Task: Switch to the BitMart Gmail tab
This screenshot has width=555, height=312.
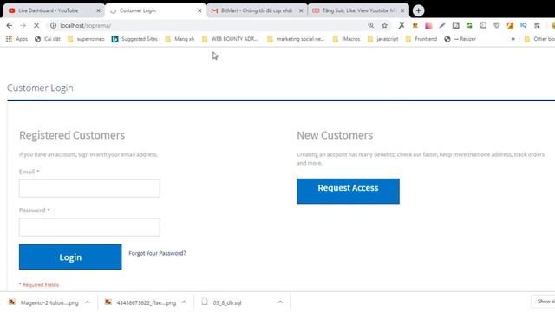Action: click(x=257, y=10)
